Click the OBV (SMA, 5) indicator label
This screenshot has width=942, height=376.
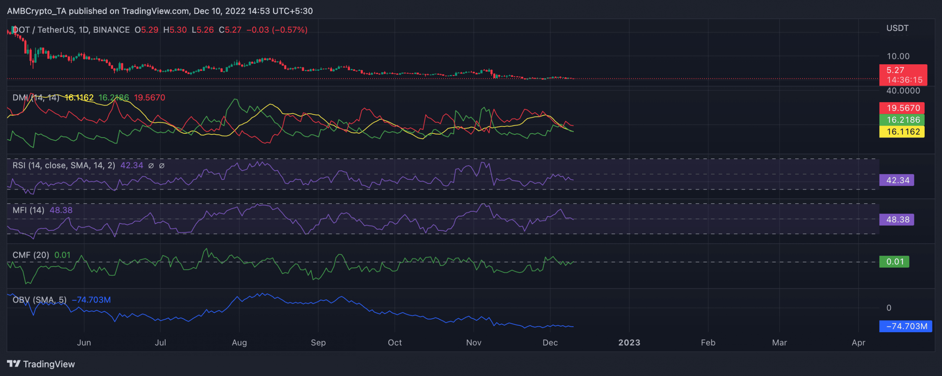[39, 300]
